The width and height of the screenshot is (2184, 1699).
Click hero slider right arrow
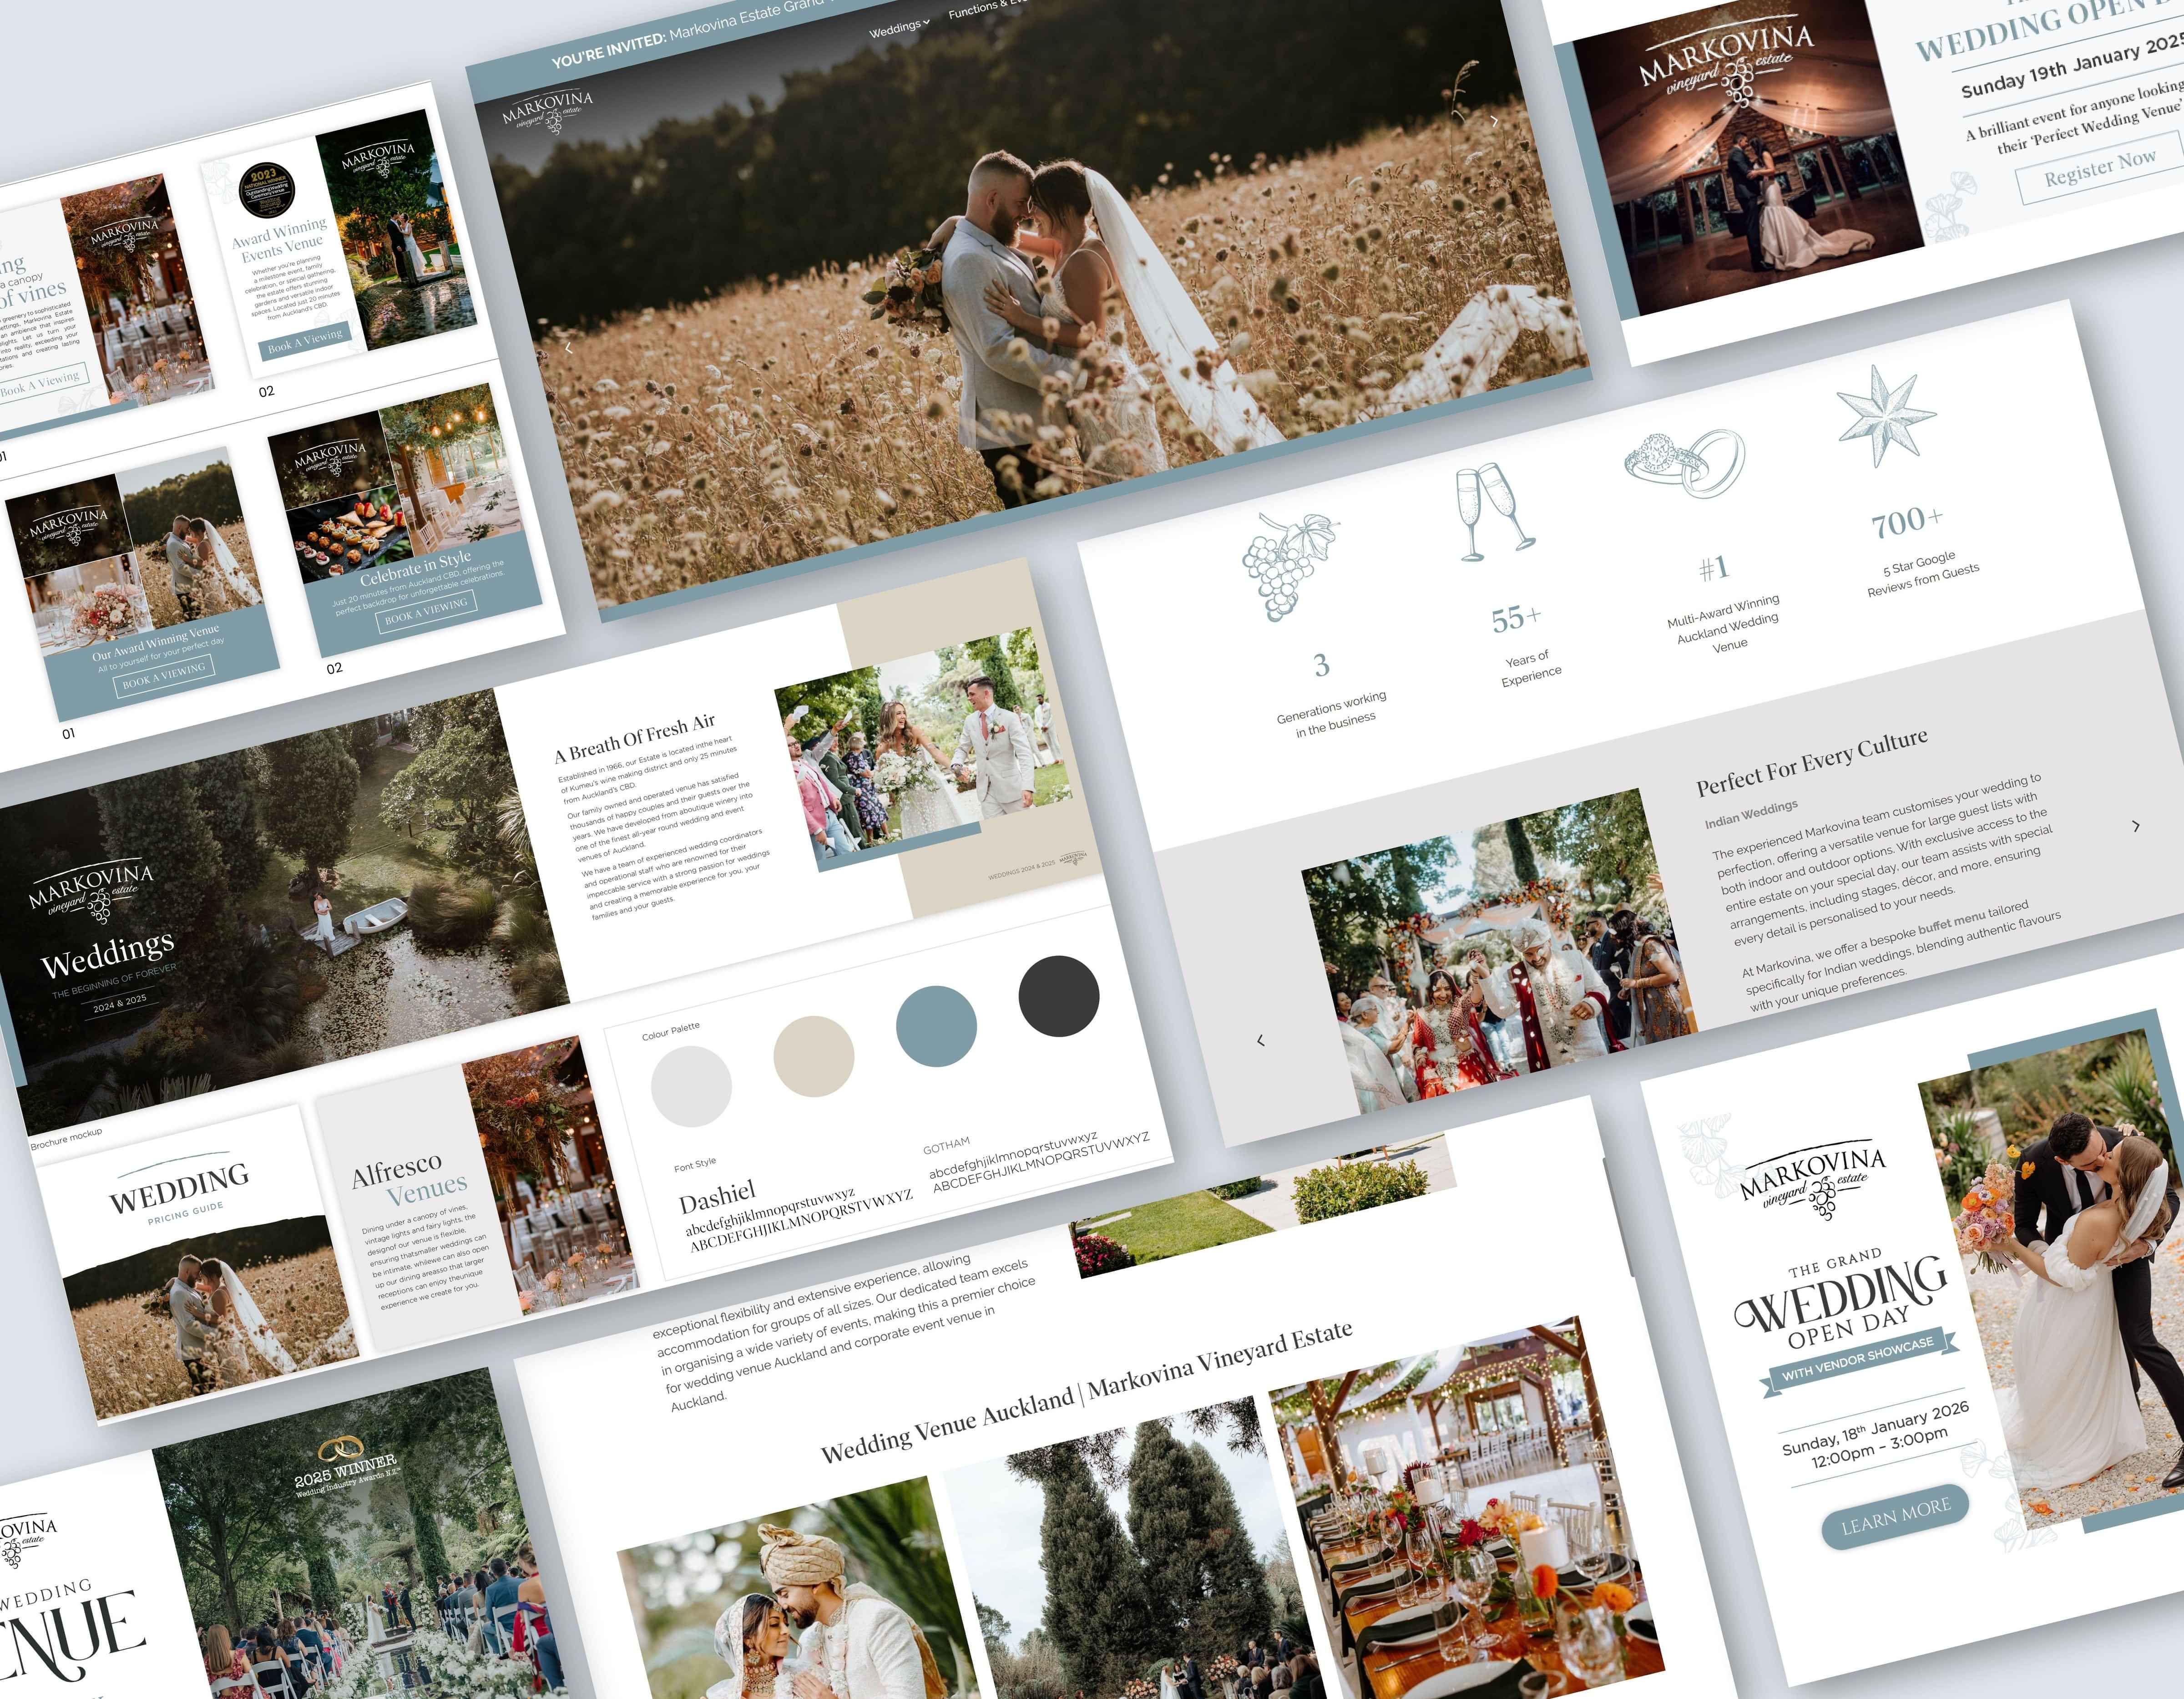click(1494, 121)
